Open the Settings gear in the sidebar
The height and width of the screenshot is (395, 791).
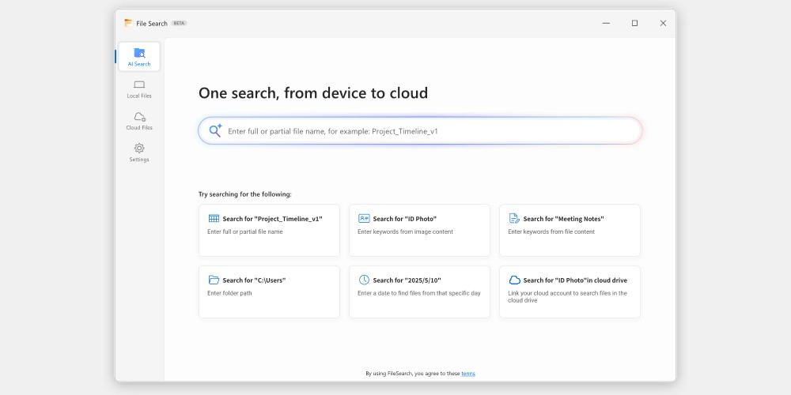pos(139,149)
